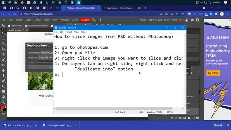Click the black background color swatch
This screenshot has height=130, width=231.
coord(5,109)
